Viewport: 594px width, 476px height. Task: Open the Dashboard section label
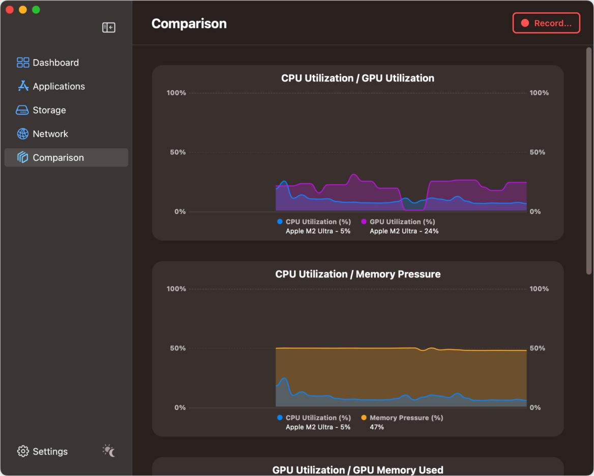point(56,63)
